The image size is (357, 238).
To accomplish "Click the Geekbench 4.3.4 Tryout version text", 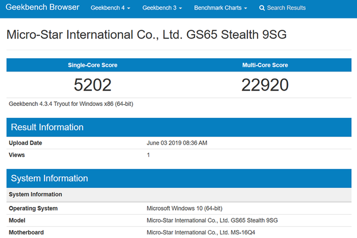I will (x=71, y=104).
